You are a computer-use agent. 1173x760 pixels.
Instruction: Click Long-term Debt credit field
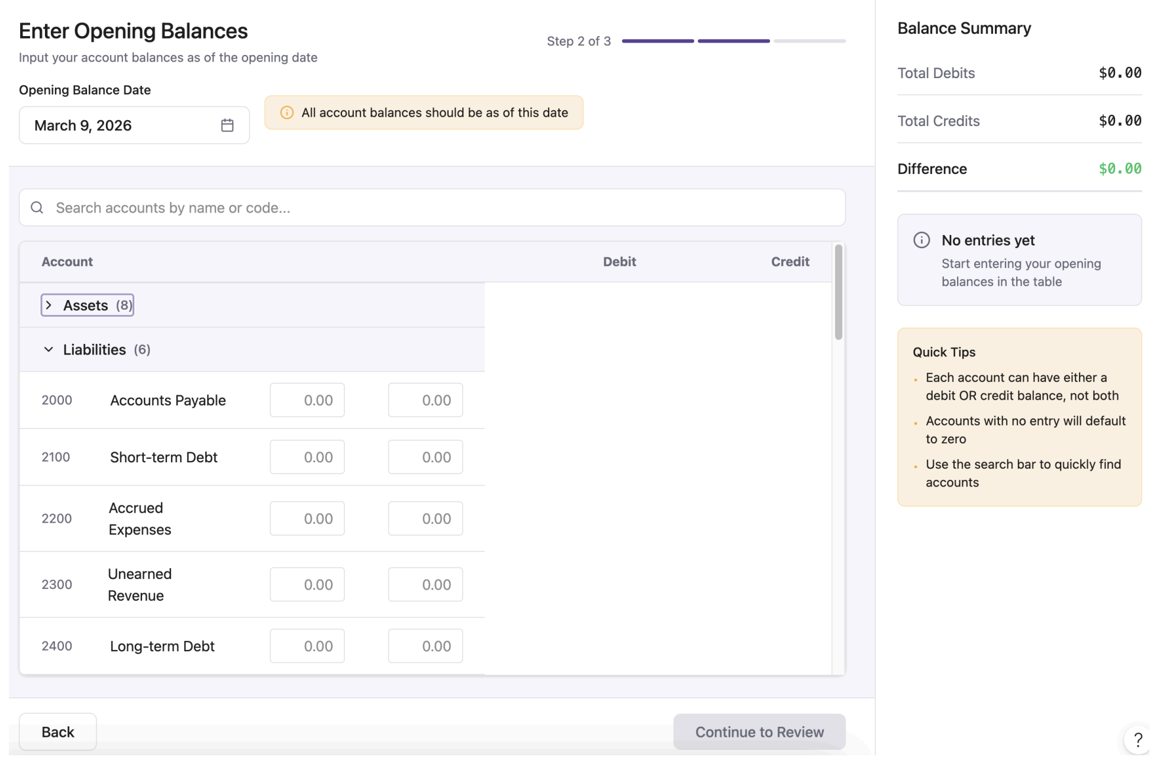(x=426, y=646)
